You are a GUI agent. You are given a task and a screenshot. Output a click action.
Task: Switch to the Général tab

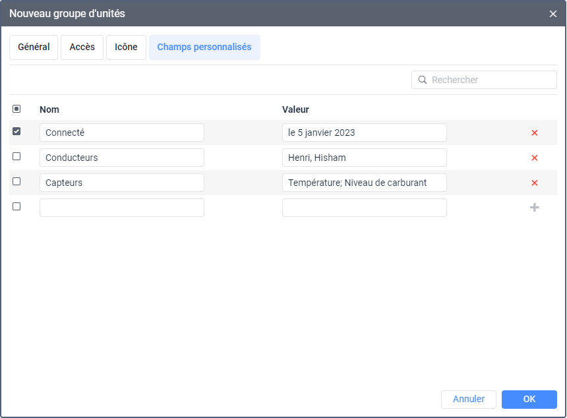[x=34, y=47]
